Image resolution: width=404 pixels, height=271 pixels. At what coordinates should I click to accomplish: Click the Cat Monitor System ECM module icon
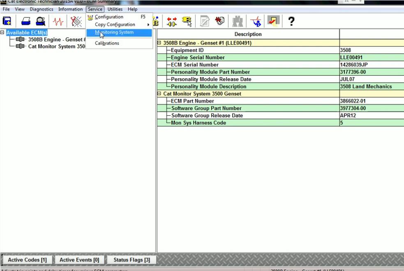(20, 46)
